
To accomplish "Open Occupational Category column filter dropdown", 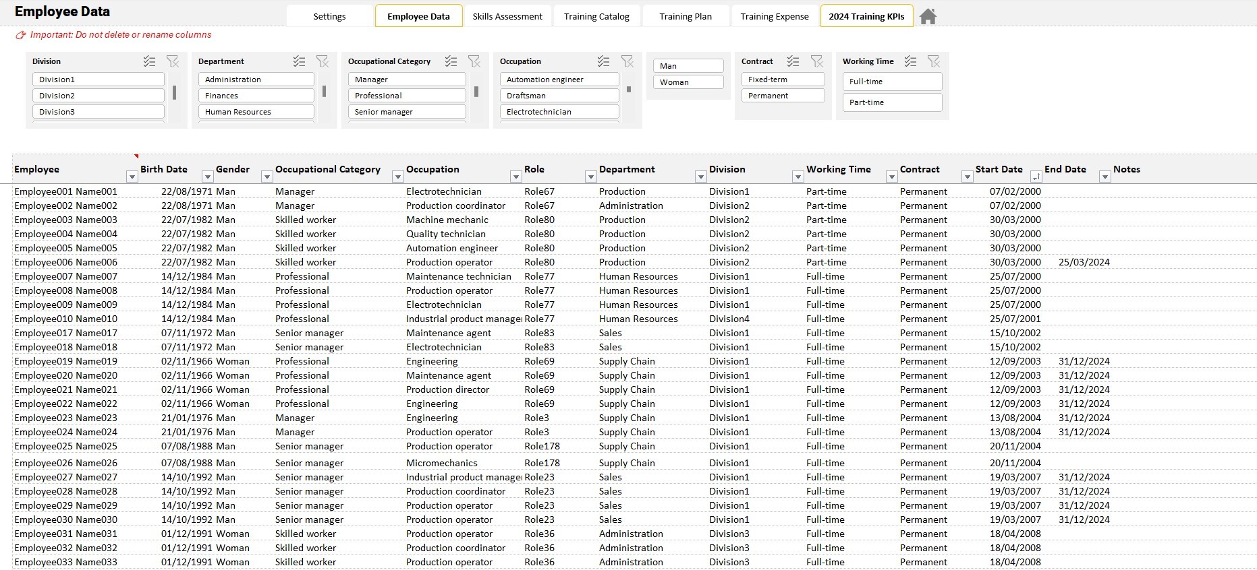I will [398, 177].
